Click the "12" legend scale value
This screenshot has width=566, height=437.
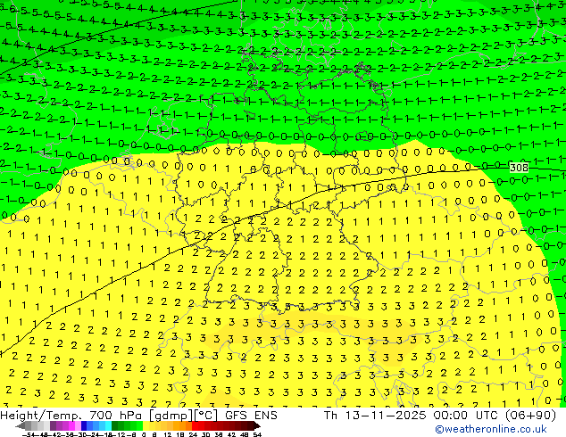coord(168,435)
